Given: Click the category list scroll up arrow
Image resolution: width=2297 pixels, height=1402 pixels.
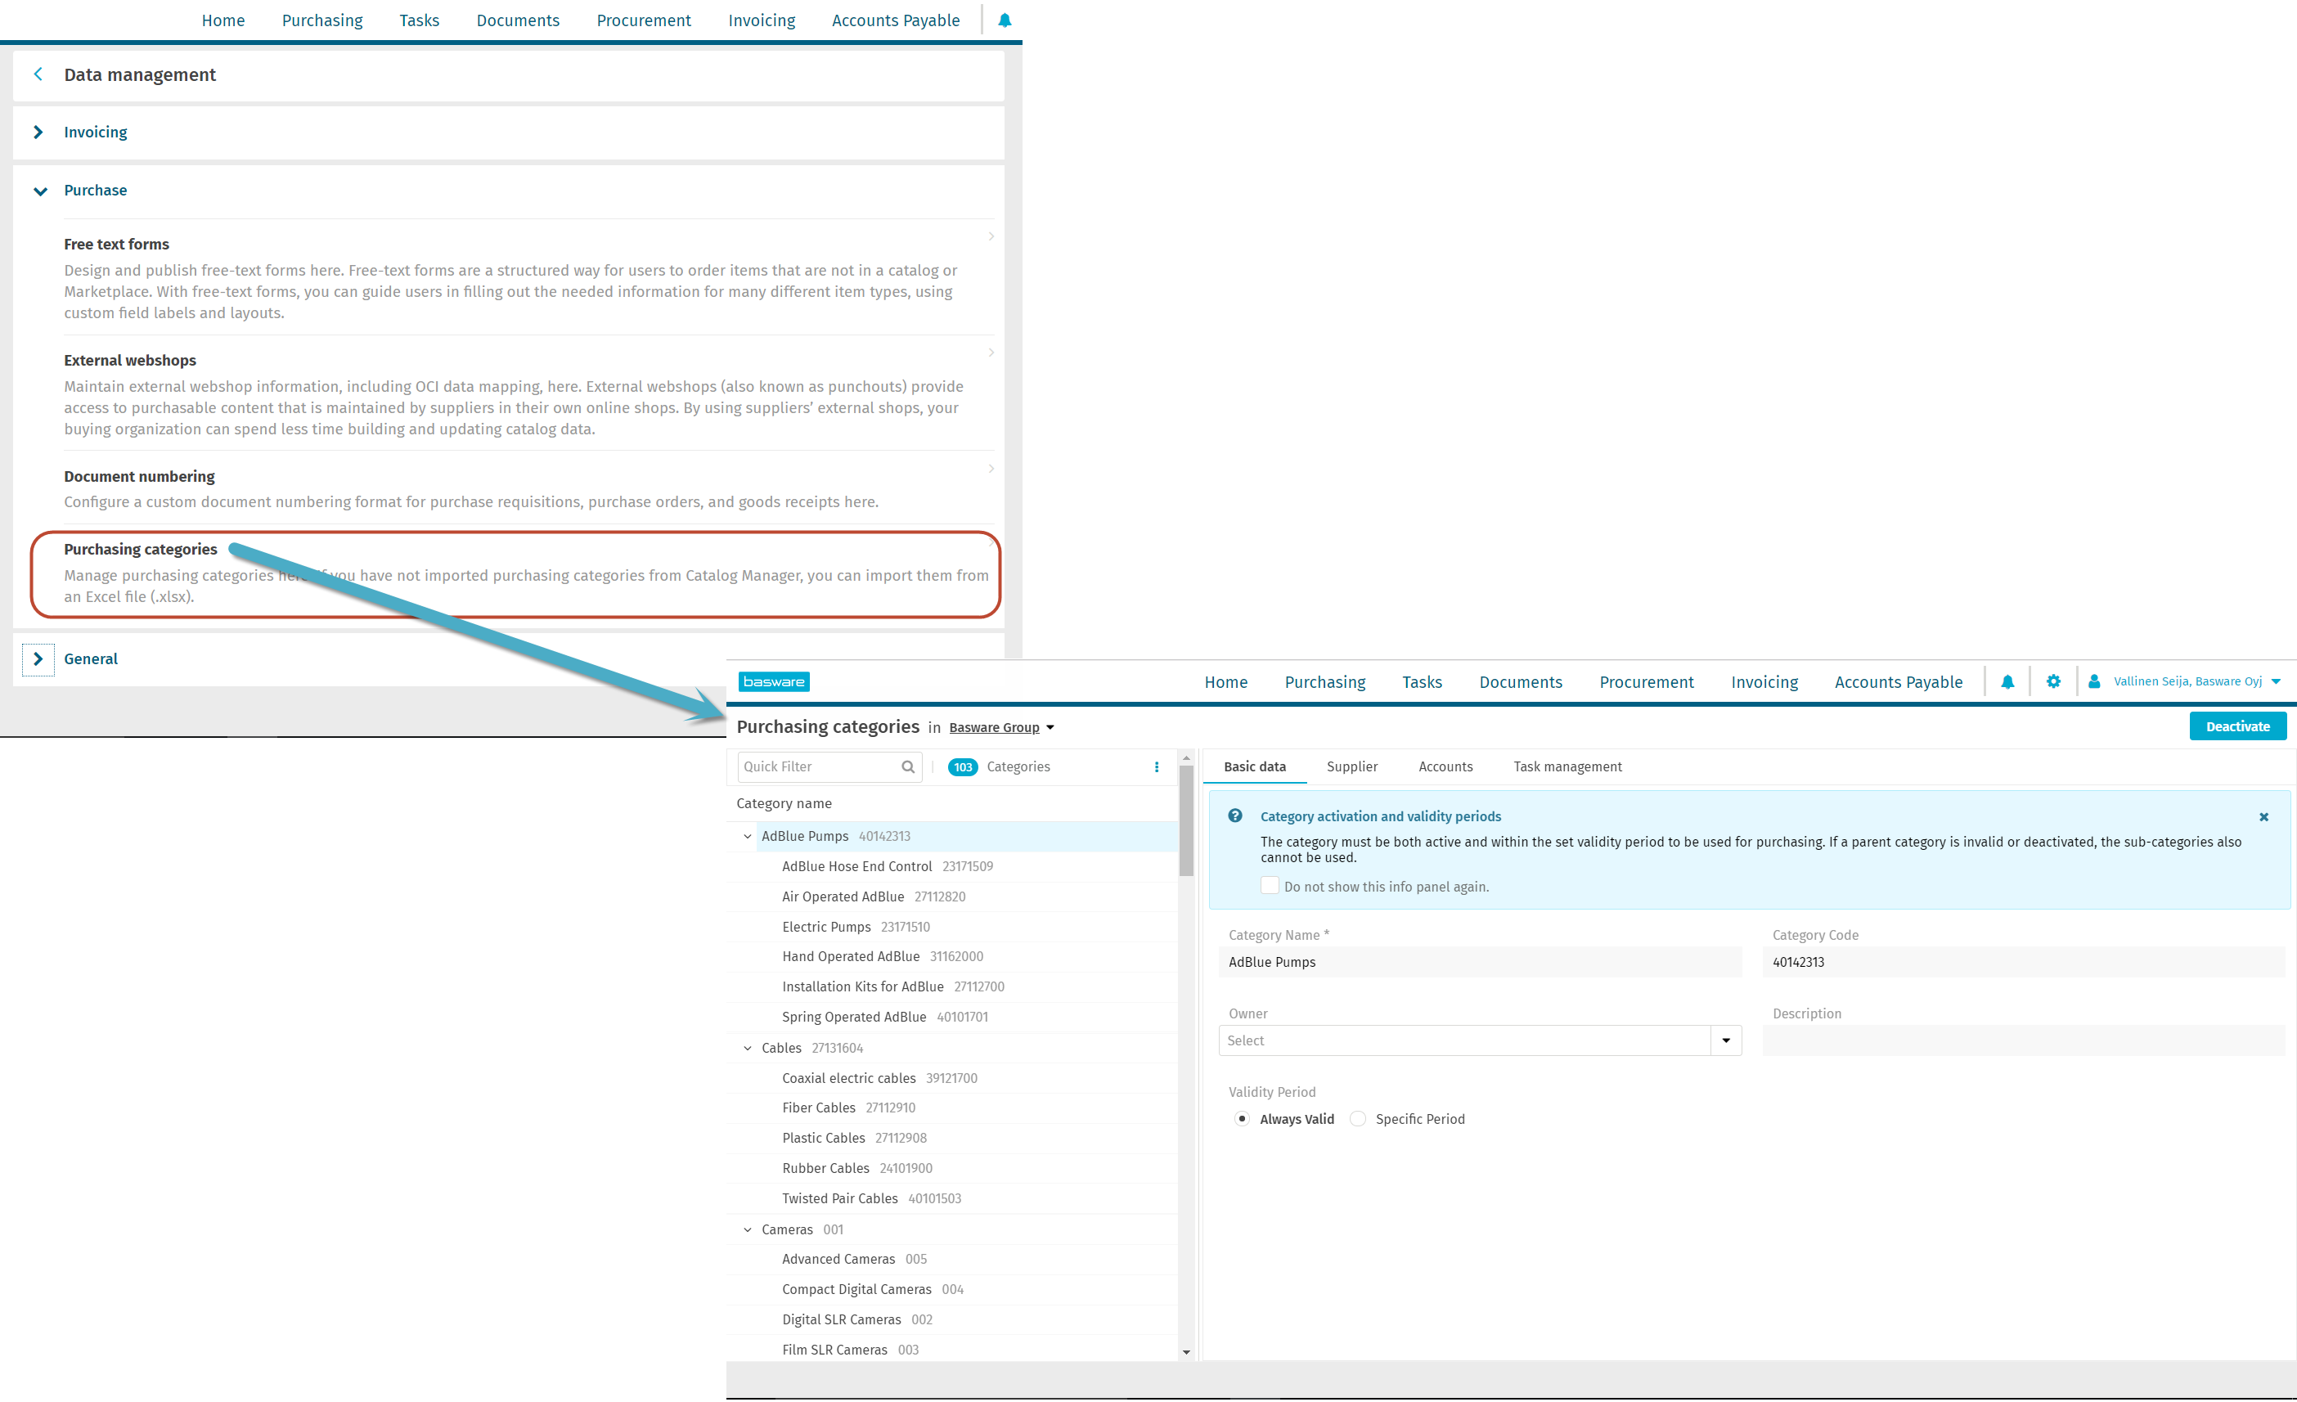Looking at the screenshot, I should pos(1186,758).
